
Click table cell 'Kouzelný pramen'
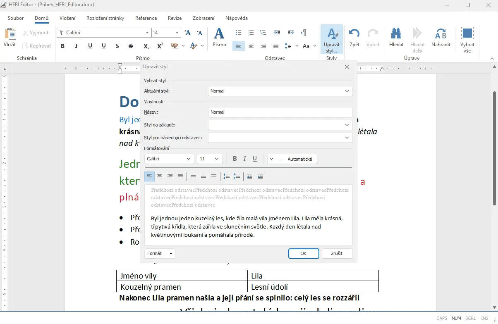(182, 286)
